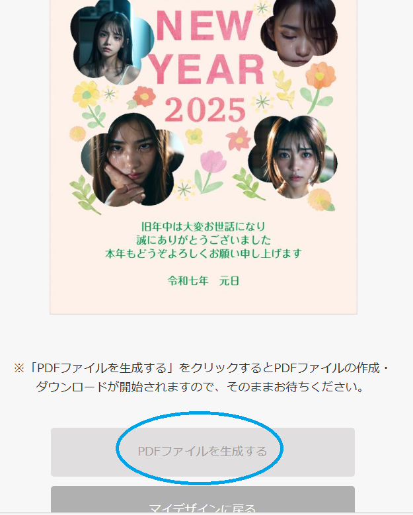Click the pink YEAR heading text
The height and width of the screenshot is (515, 413).
(x=207, y=69)
